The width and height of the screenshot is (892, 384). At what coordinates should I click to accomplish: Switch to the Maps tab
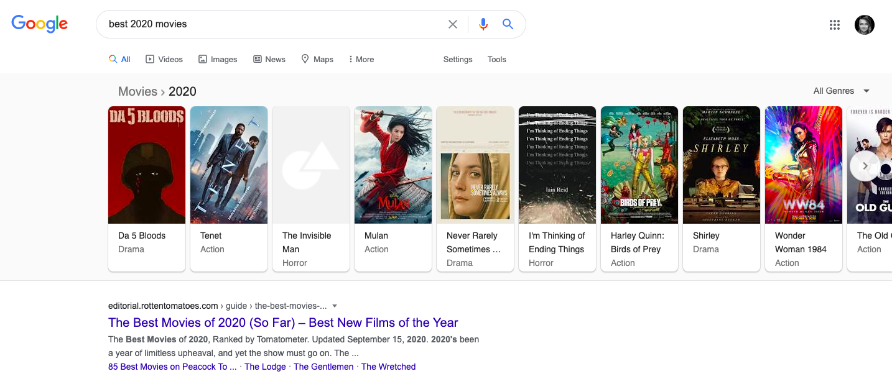[317, 59]
